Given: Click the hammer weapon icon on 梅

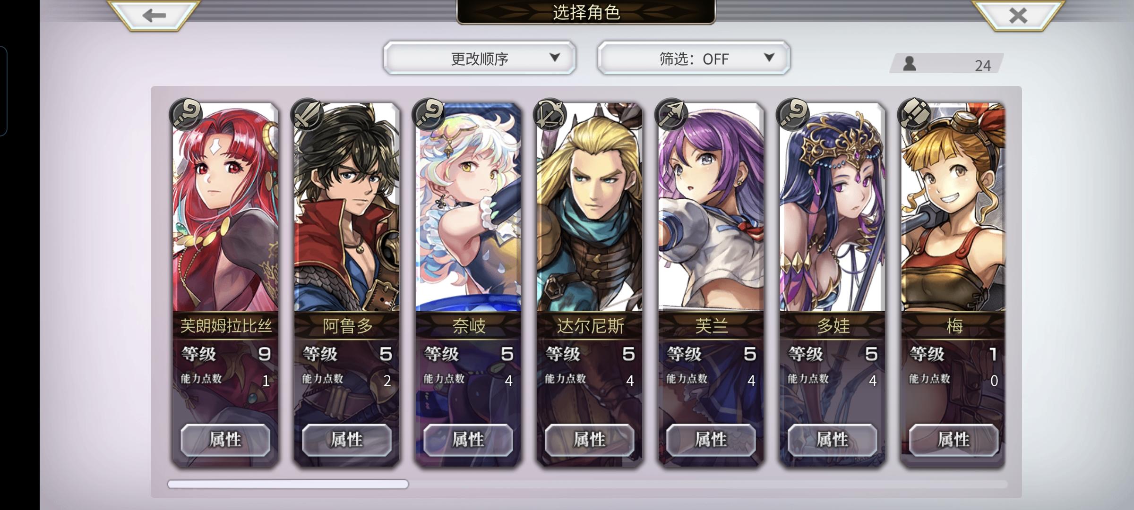Looking at the screenshot, I should 914,114.
